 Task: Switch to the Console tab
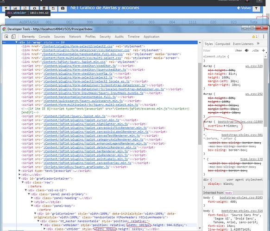tap(44, 36)
